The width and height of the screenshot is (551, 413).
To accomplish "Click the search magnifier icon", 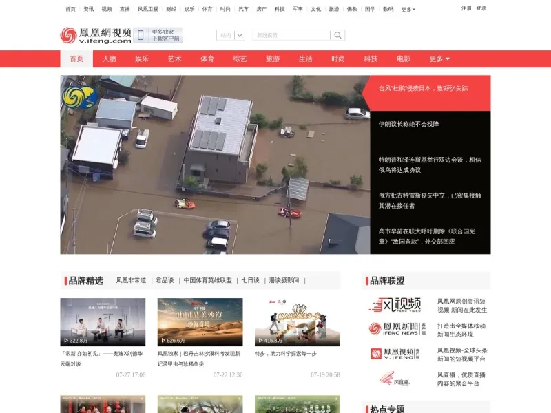I will (337, 35).
